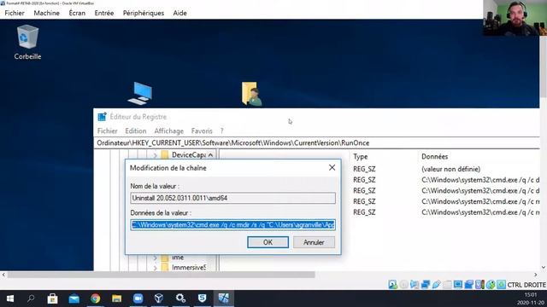Open the Machine menu
The height and width of the screenshot is (307, 547).
(x=46, y=13)
